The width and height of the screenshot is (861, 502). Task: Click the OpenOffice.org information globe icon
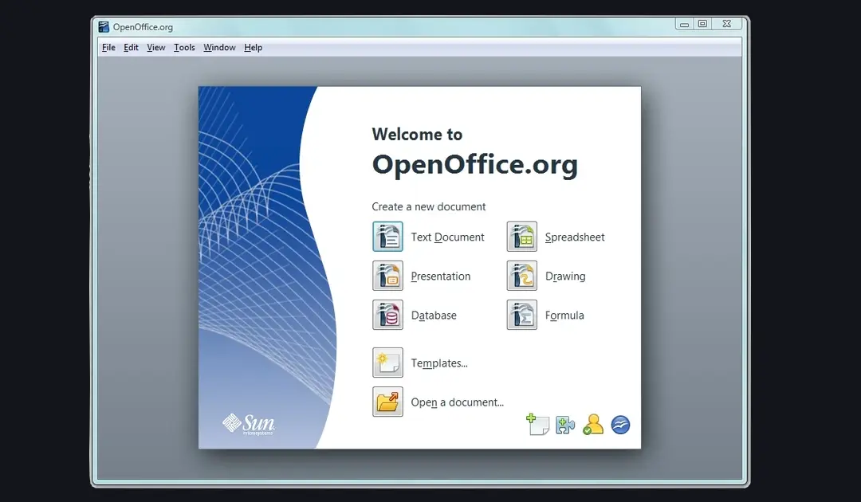tap(620, 425)
